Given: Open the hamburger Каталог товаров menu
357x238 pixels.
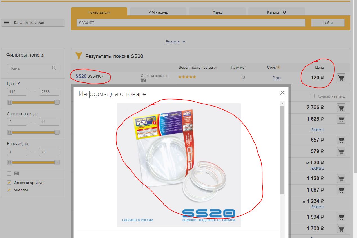Looking at the screenshot, I should click(x=33, y=23).
